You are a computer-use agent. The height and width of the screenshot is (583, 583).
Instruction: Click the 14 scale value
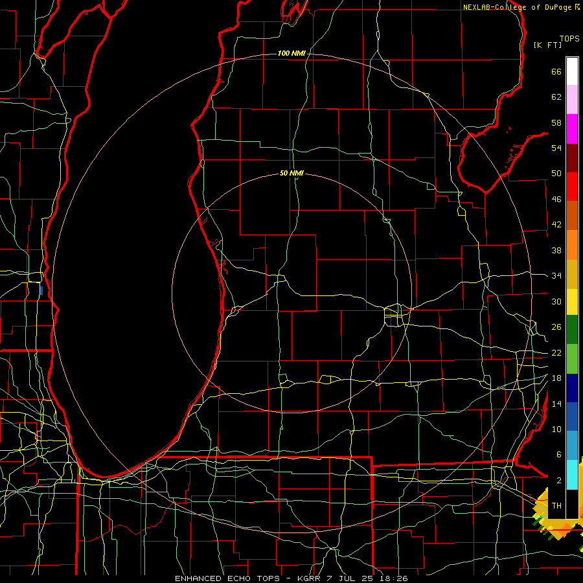click(556, 404)
